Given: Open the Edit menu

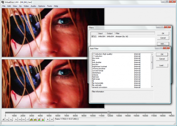Looking at the screenshot, I should pos(9,6).
